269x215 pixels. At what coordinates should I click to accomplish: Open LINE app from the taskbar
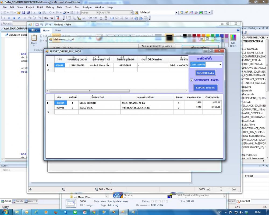pyautogui.click(x=75, y=212)
